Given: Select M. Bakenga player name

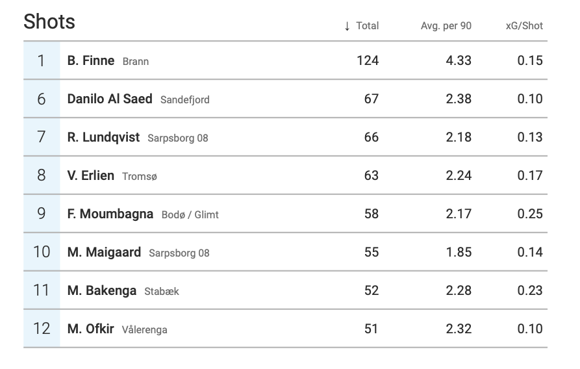Looking at the screenshot, I should [102, 290].
